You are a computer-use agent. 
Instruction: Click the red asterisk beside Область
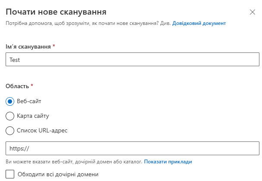click(x=32, y=86)
